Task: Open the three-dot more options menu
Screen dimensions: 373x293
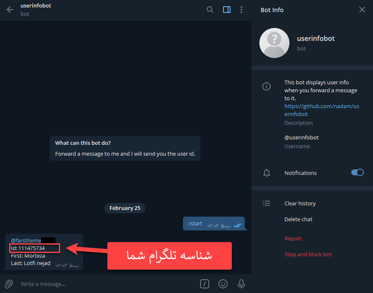Action: pyautogui.click(x=241, y=10)
